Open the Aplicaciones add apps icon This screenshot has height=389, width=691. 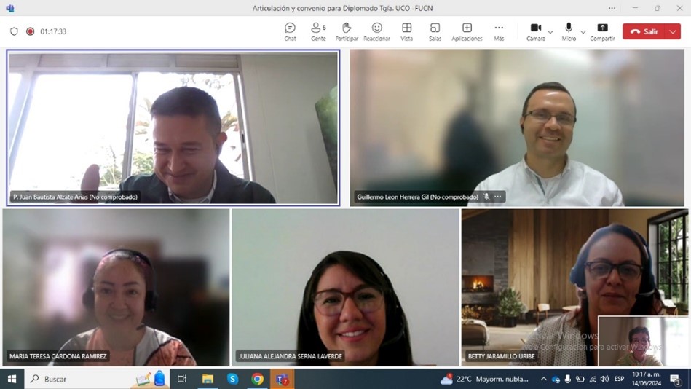coord(467,31)
